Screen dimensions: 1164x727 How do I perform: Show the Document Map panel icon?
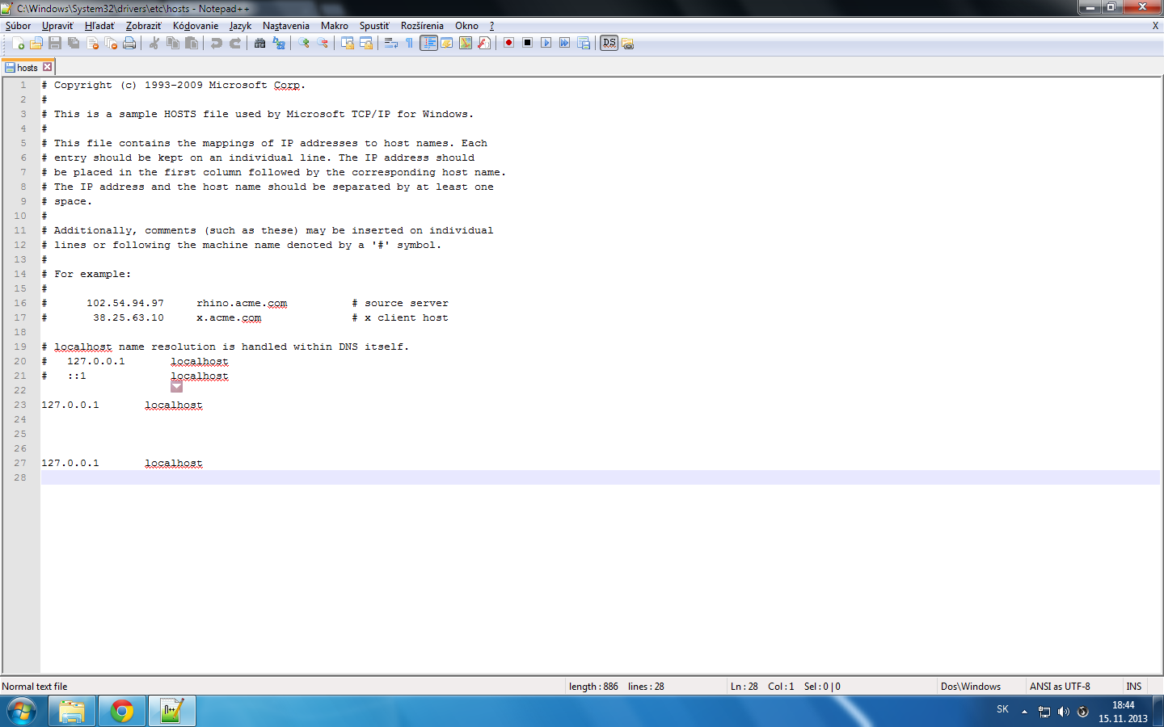coord(466,43)
